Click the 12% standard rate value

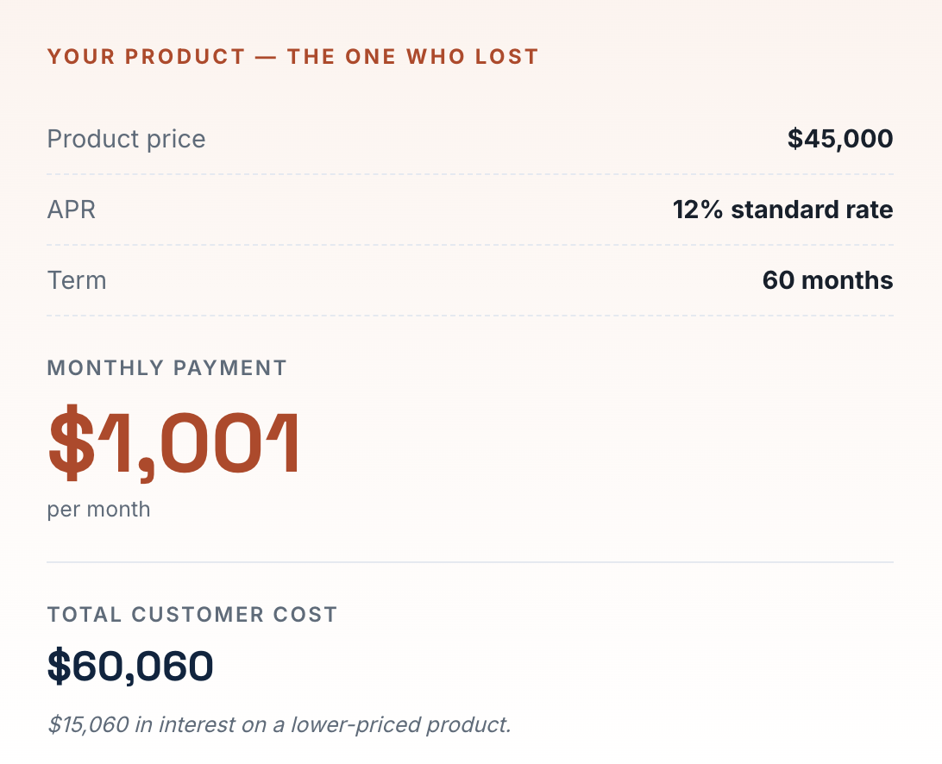coord(782,210)
